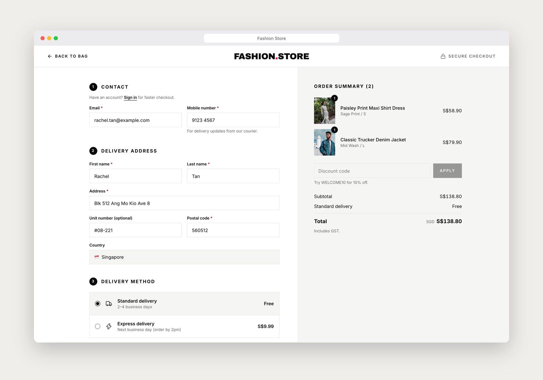The image size is (543, 380).
Task: Click the First name input field
Action: pos(135,176)
